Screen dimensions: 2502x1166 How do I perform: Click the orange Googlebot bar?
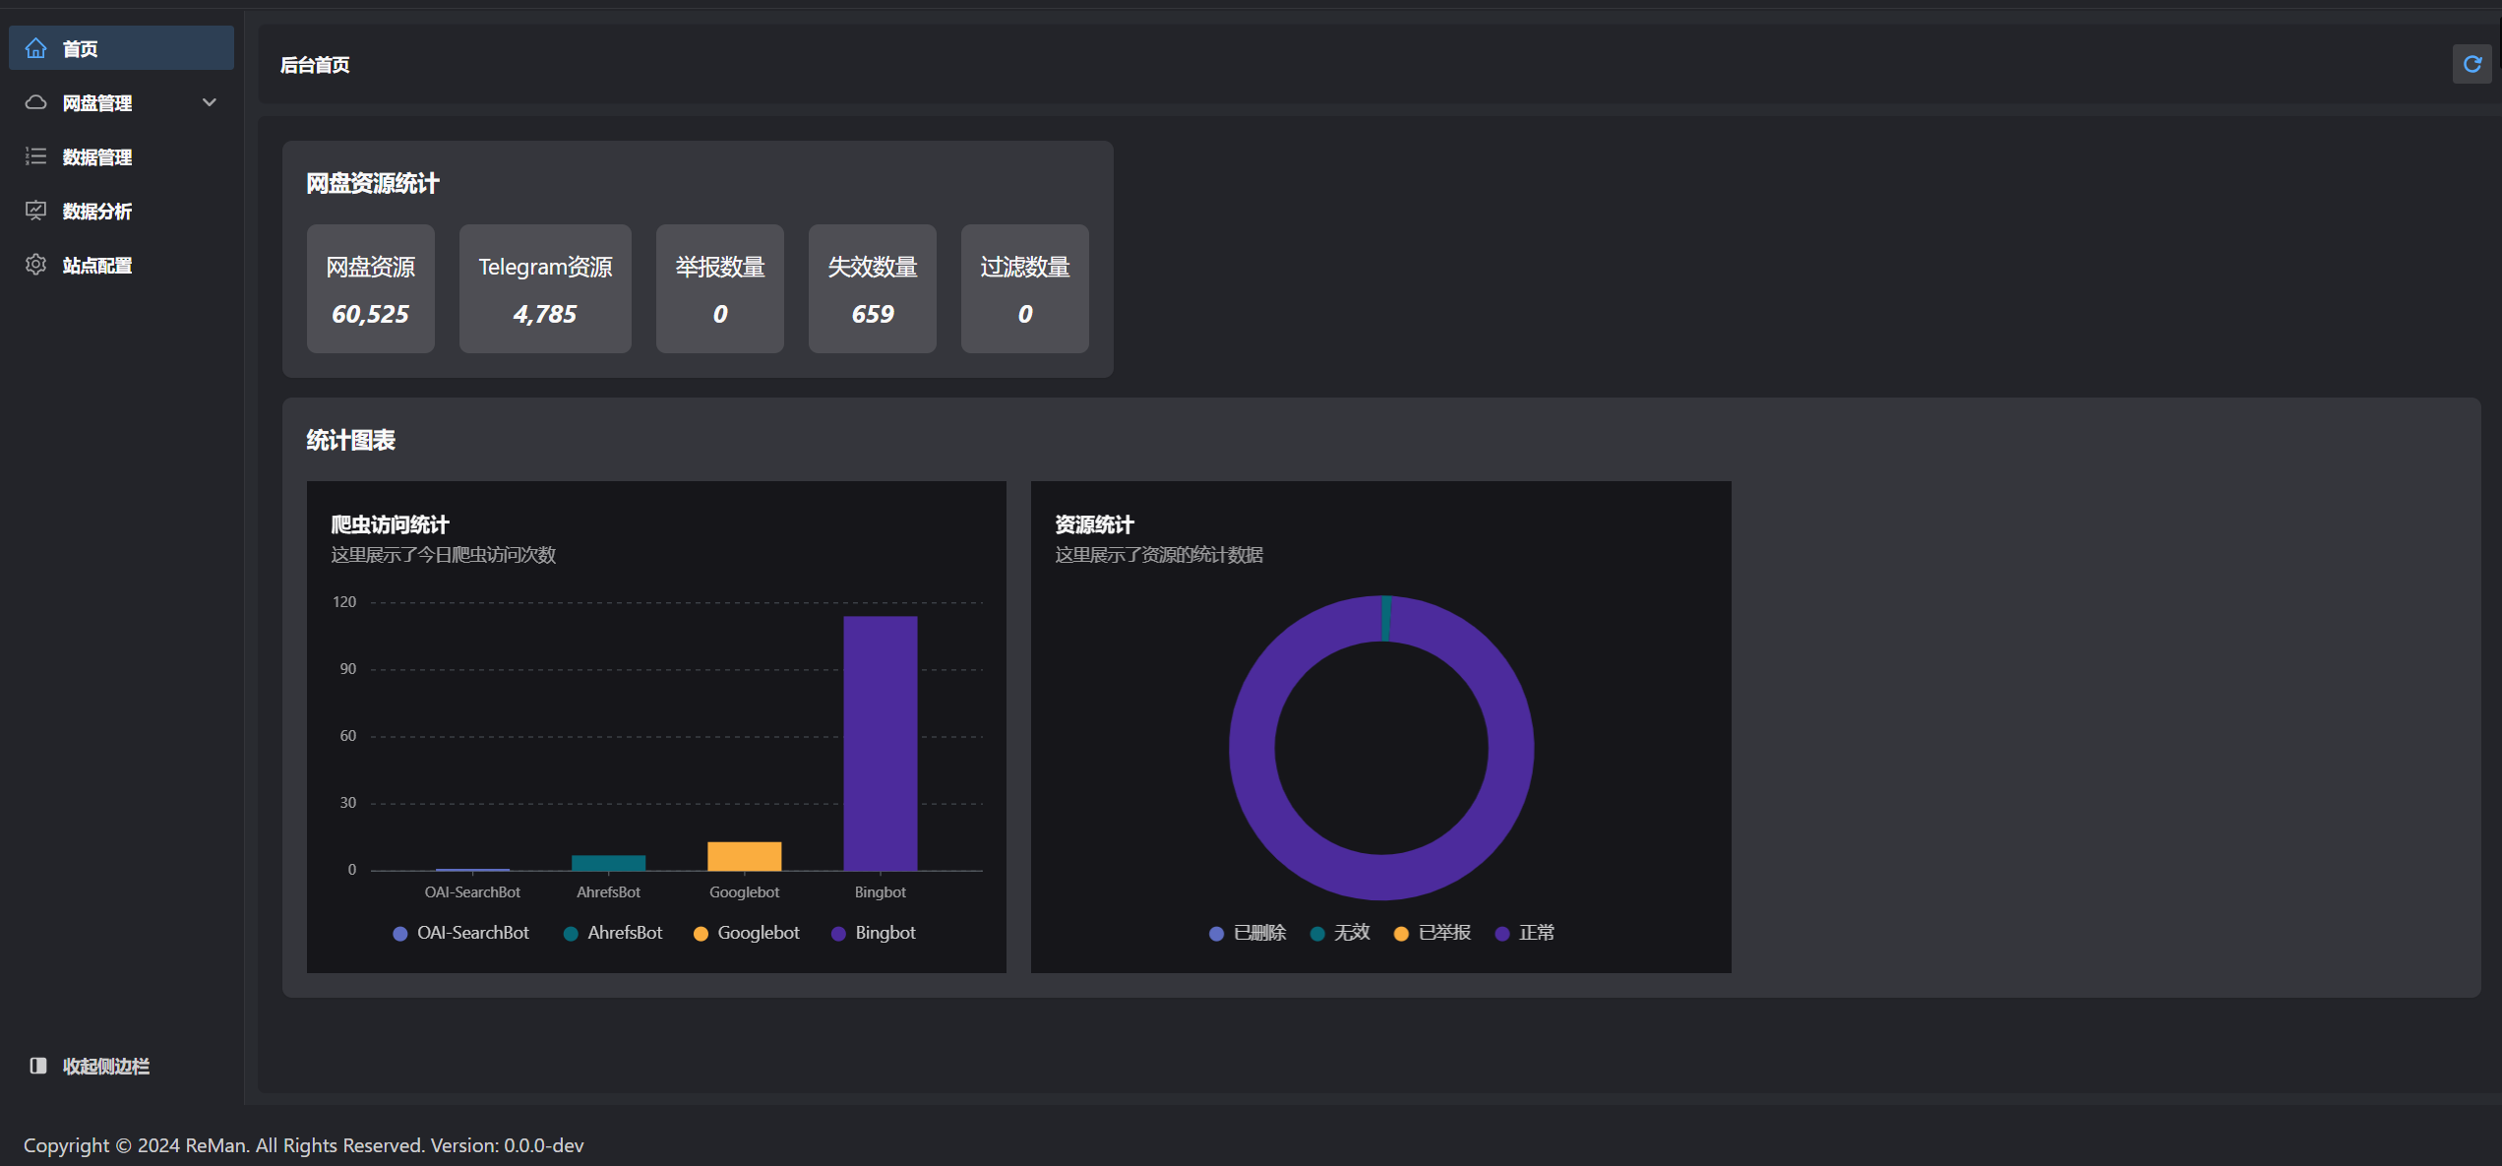tap(745, 856)
